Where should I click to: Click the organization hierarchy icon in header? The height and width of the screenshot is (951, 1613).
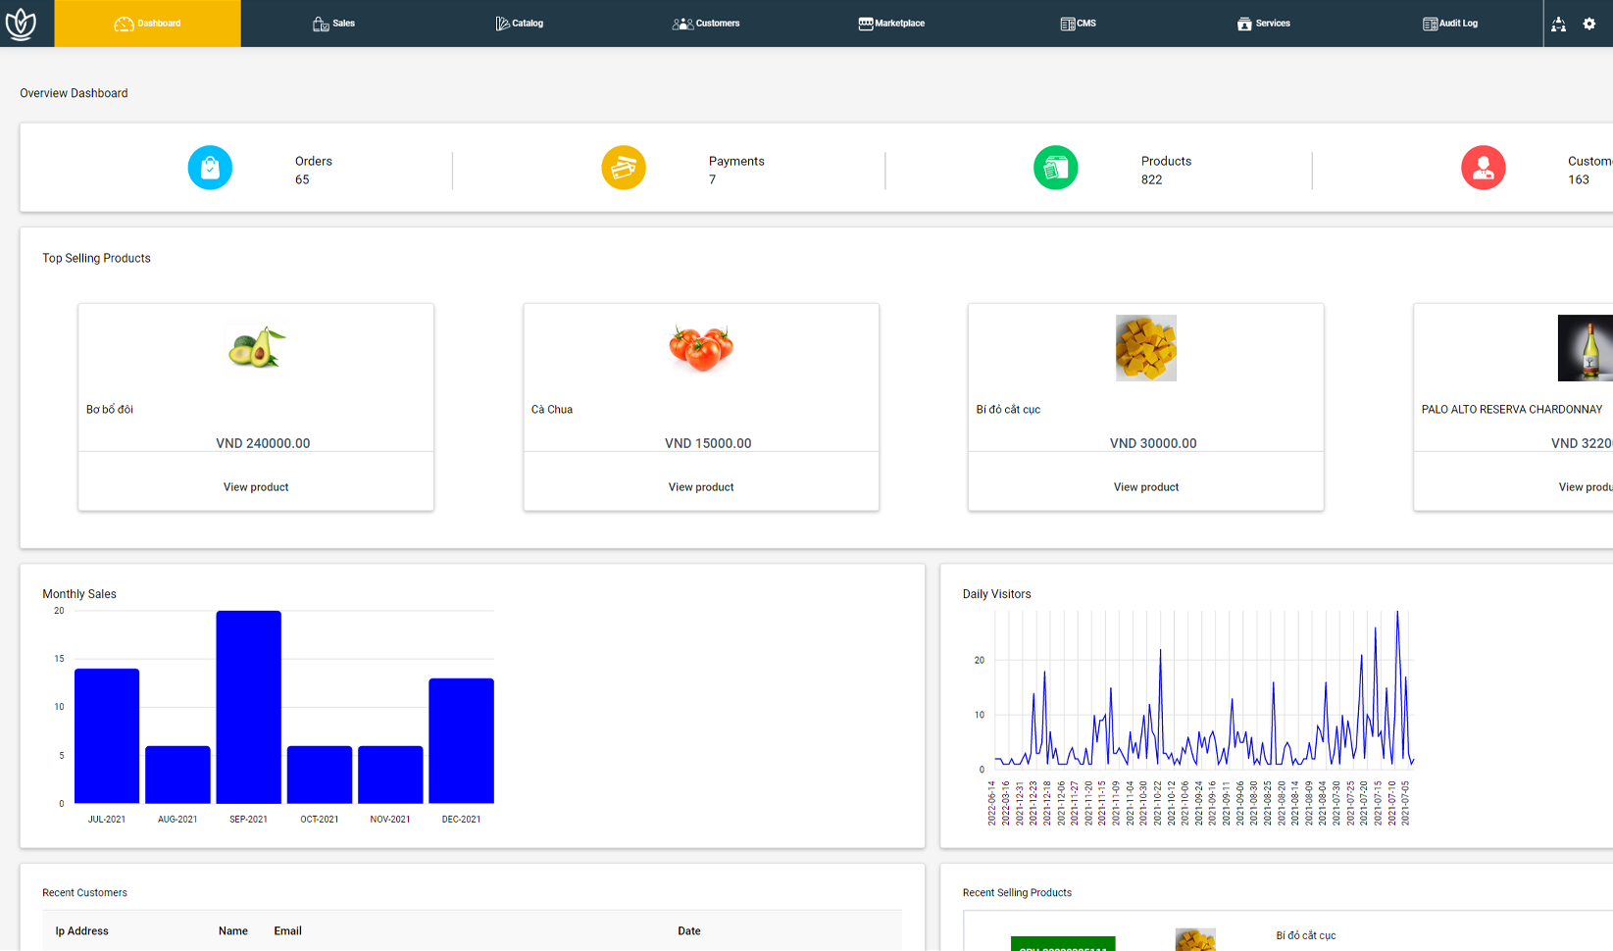click(1558, 24)
